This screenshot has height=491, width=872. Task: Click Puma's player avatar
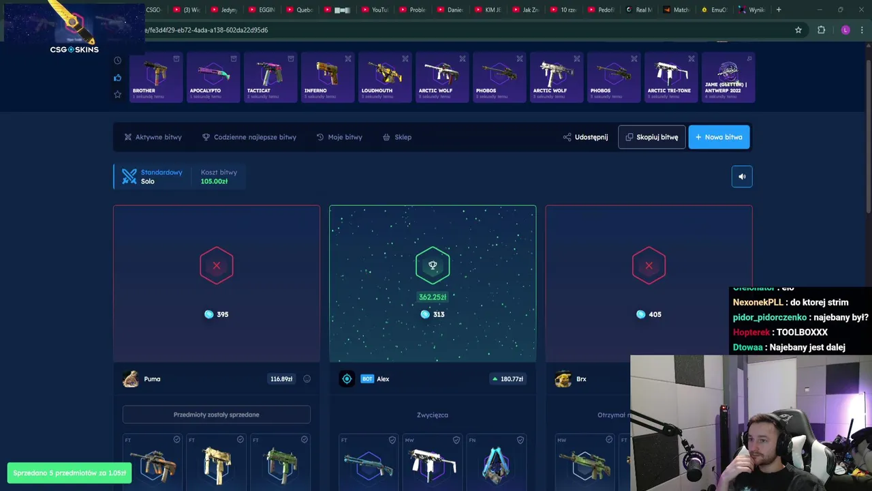coord(131,379)
